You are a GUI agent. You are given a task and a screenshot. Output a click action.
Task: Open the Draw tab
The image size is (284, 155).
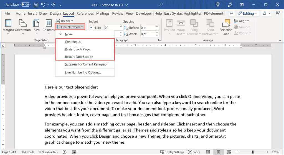(x=43, y=13)
